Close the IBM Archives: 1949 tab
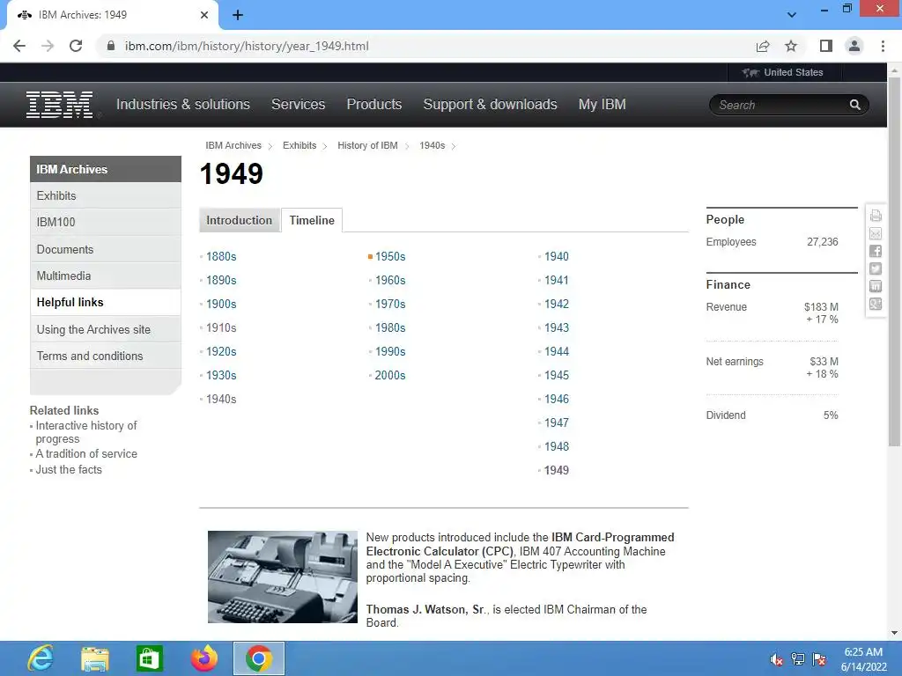Image resolution: width=902 pixels, height=676 pixels. (204, 15)
